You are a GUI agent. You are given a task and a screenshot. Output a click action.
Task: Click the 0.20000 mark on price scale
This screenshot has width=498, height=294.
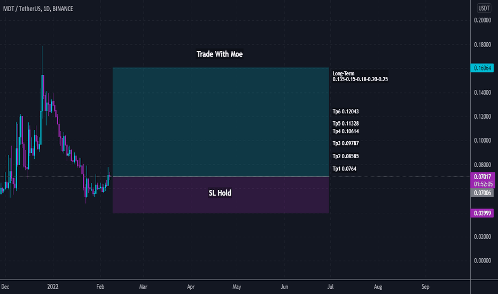[x=482, y=20]
